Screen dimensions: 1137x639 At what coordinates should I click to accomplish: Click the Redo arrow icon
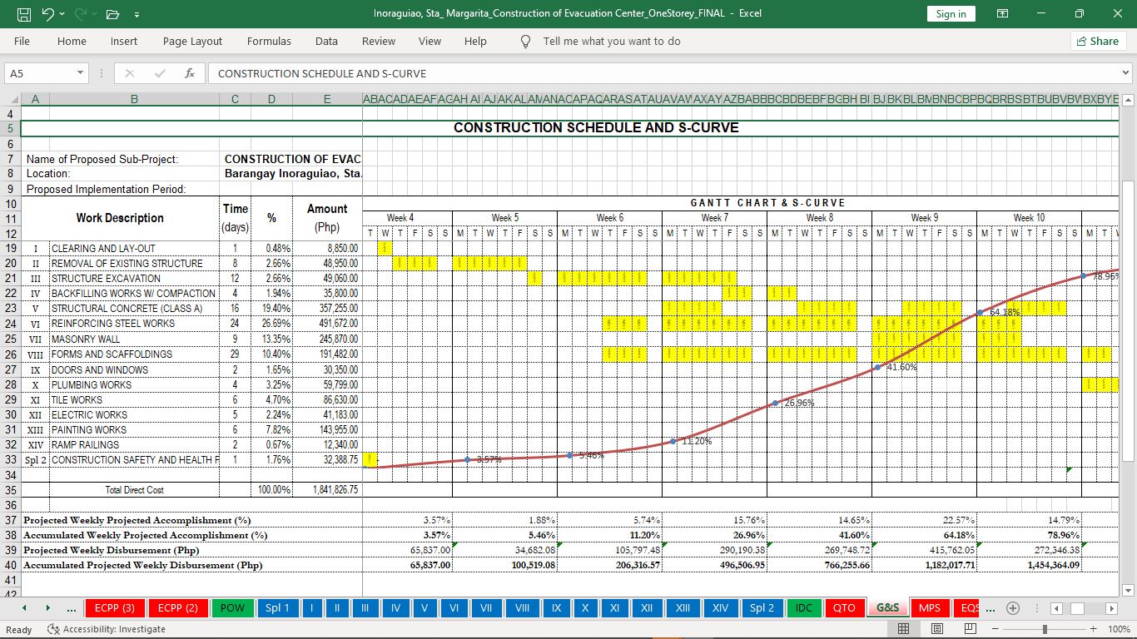click(x=81, y=14)
